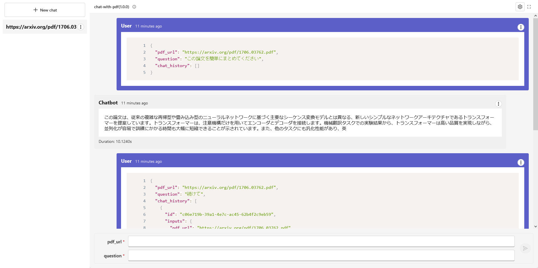Screen dimensions: 538x268
Task: Click inside the pdf_url input field
Action: click(x=321, y=241)
